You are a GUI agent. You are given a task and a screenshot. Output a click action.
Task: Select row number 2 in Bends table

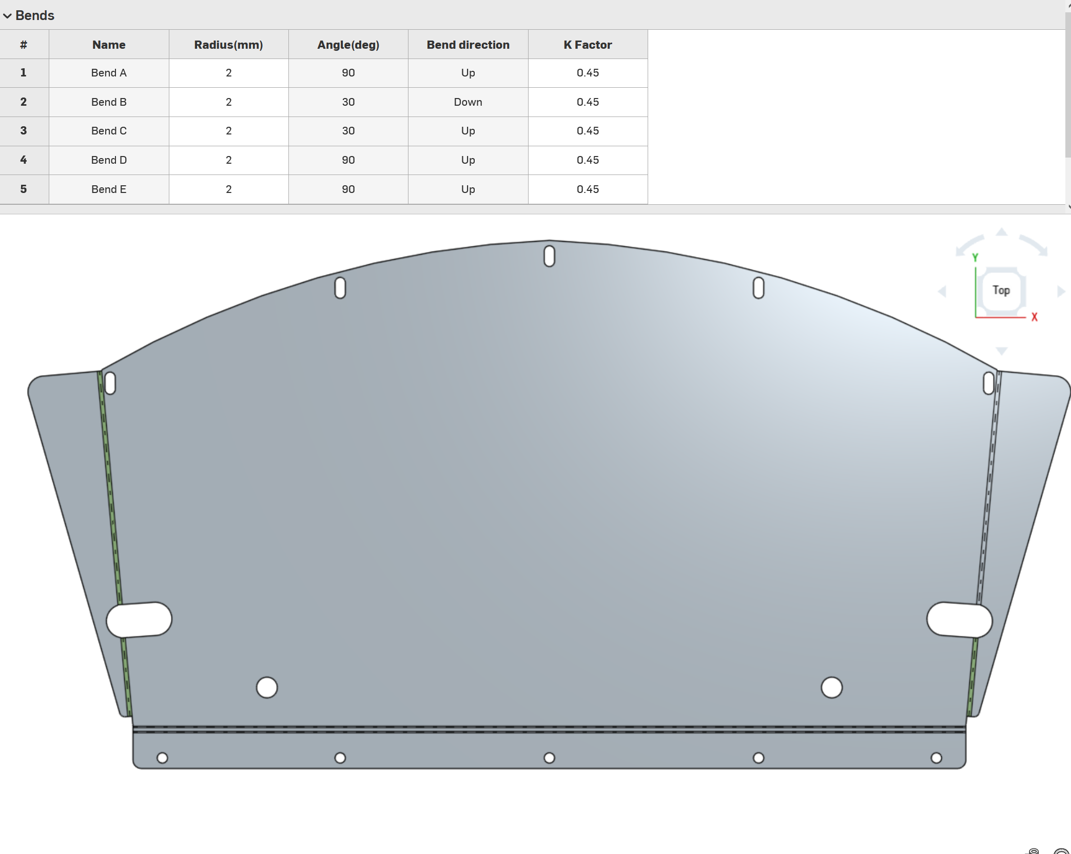pos(24,102)
